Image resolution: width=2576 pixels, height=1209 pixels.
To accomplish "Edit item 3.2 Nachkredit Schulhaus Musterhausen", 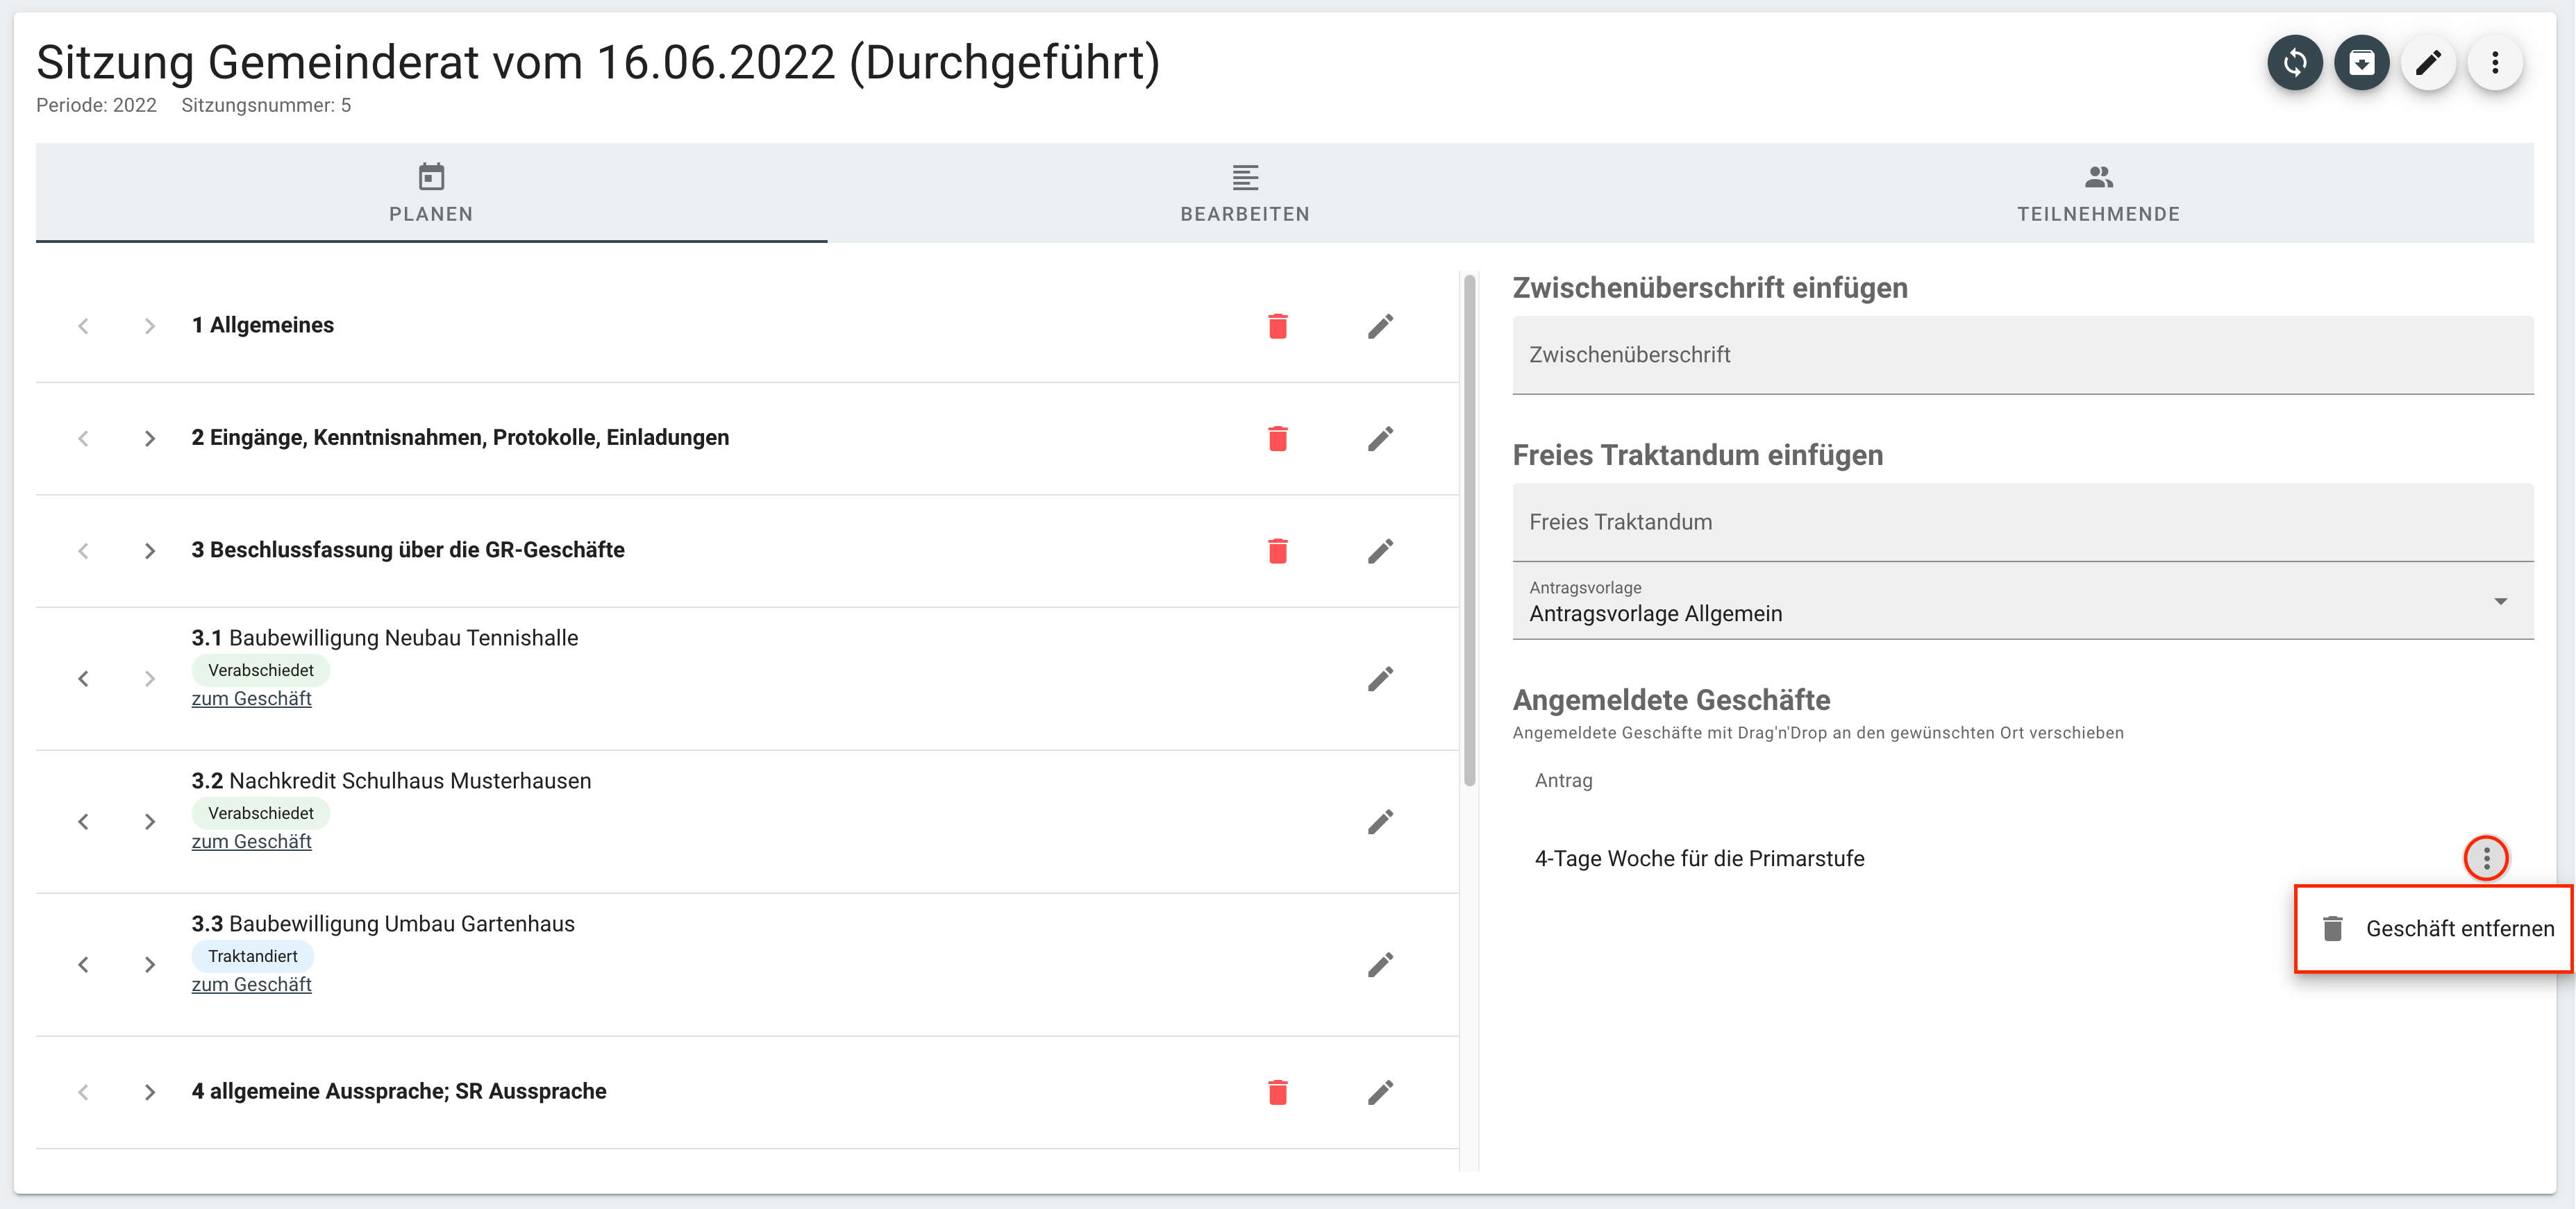I will (x=1380, y=821).
